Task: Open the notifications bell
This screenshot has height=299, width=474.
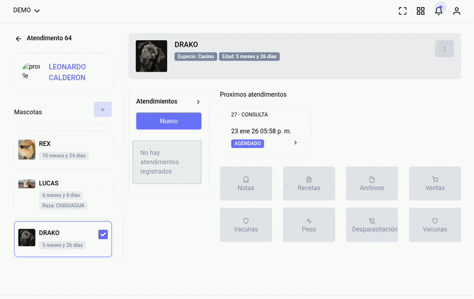Action: coord(438,11)
